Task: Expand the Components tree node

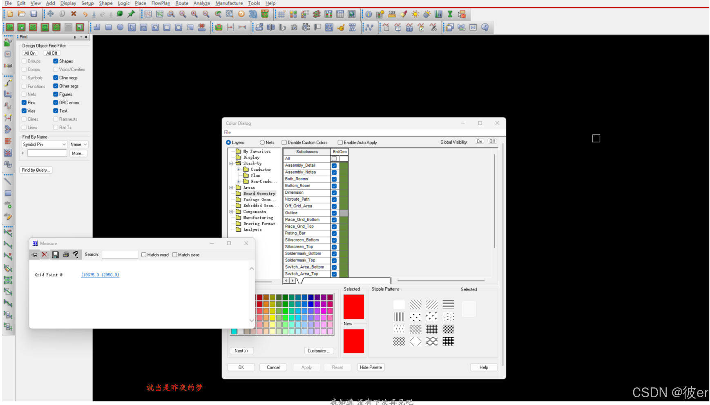Action: [x=231, y=212]
